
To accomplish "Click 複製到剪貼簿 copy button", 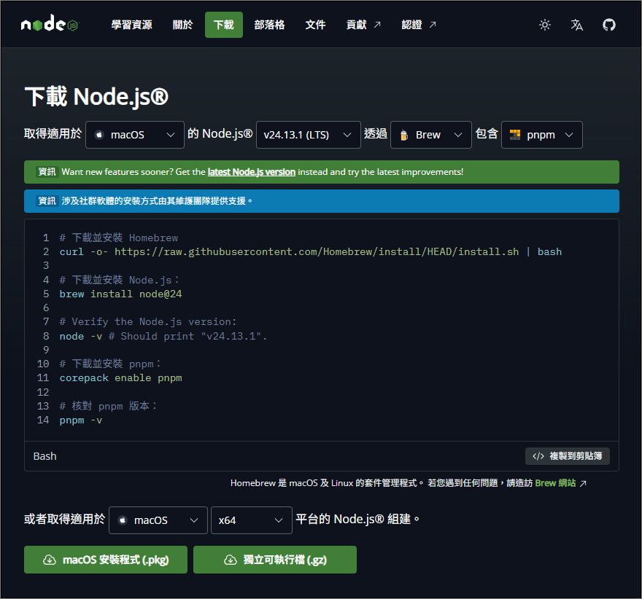I will pos(568,456).
